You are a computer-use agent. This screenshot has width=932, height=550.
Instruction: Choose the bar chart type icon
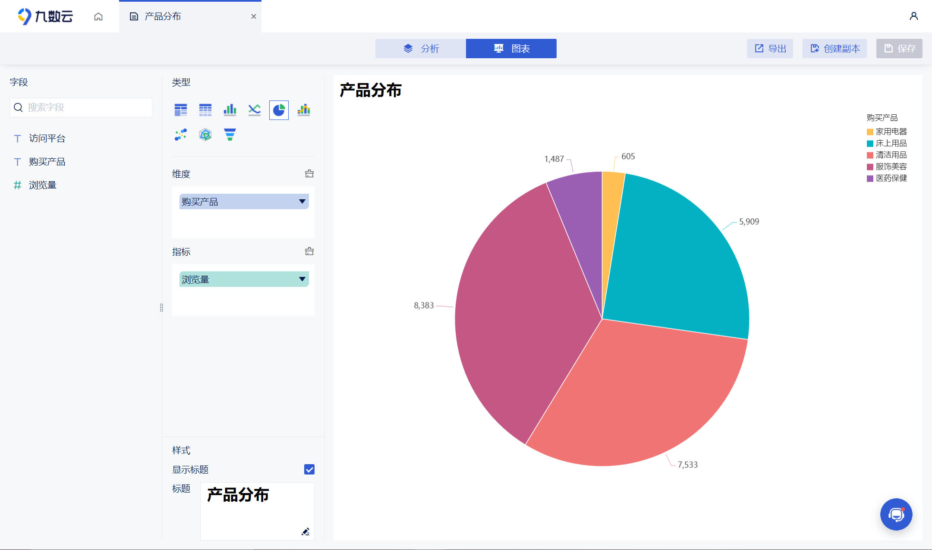coord(230,110)
